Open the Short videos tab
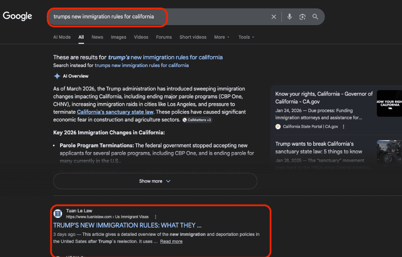 pos(193,37)
